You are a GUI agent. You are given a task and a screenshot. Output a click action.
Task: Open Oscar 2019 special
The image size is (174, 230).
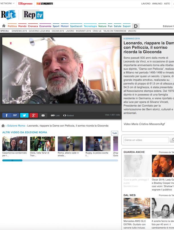click(58, 31)
